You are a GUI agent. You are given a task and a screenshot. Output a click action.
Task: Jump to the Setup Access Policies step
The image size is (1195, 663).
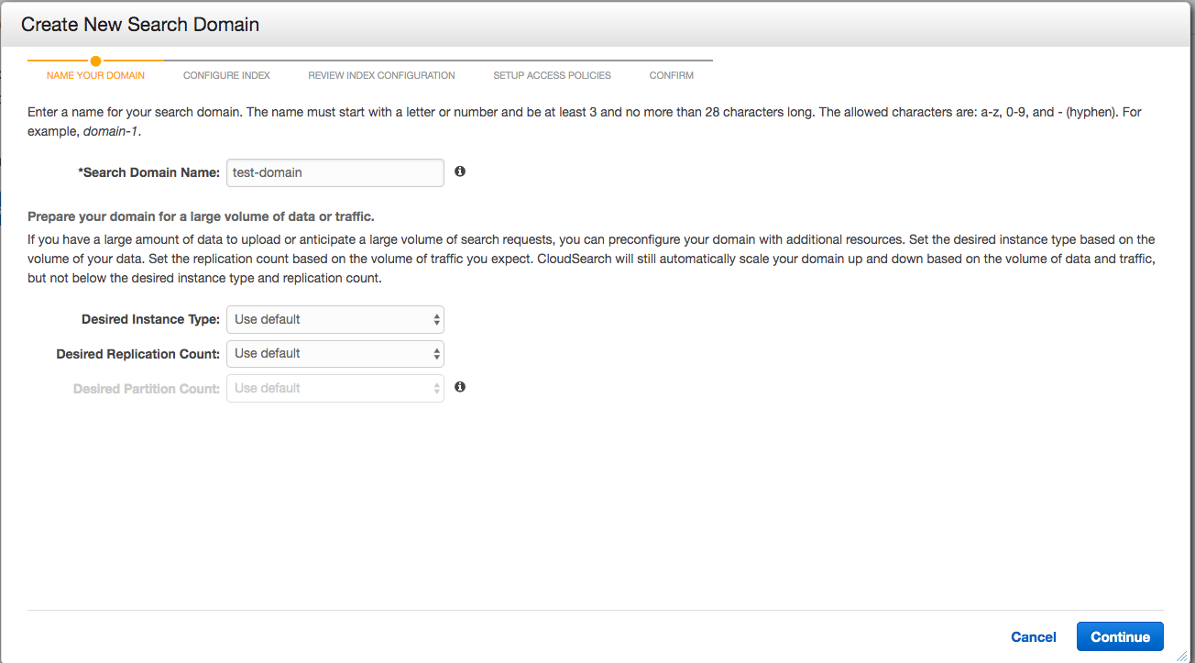pos(552,75)
